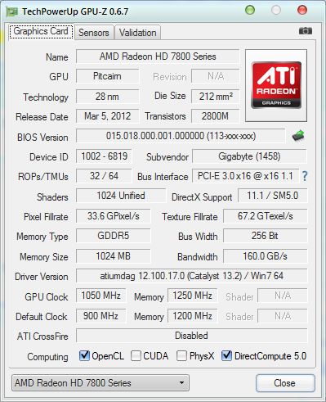Click the red circle window button
Screen dimensions: 326x402
(x=302, y=10)
